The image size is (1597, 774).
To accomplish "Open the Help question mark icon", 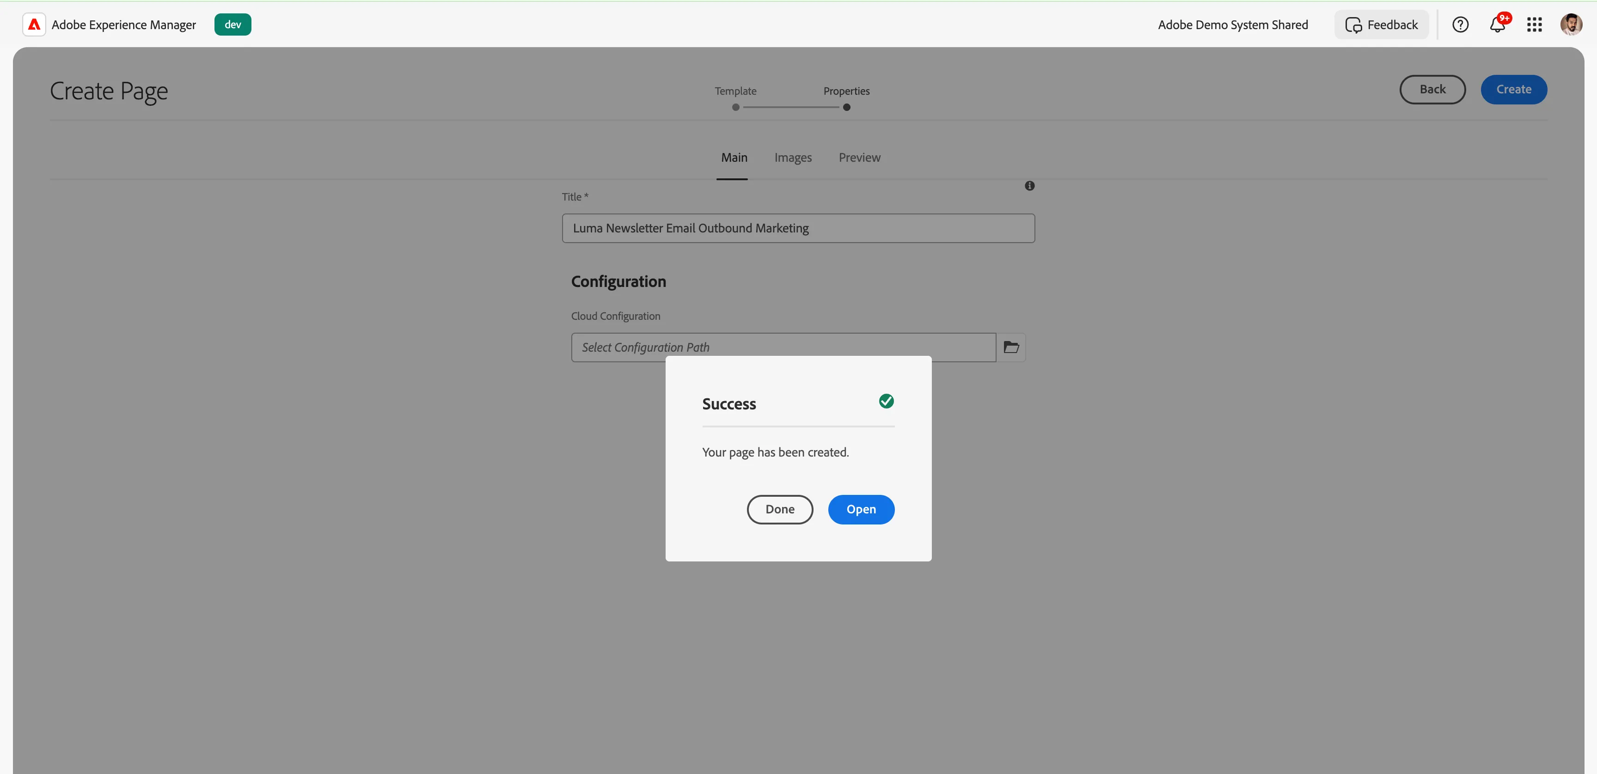I will pyautogui.click(x=1460, y=25).
